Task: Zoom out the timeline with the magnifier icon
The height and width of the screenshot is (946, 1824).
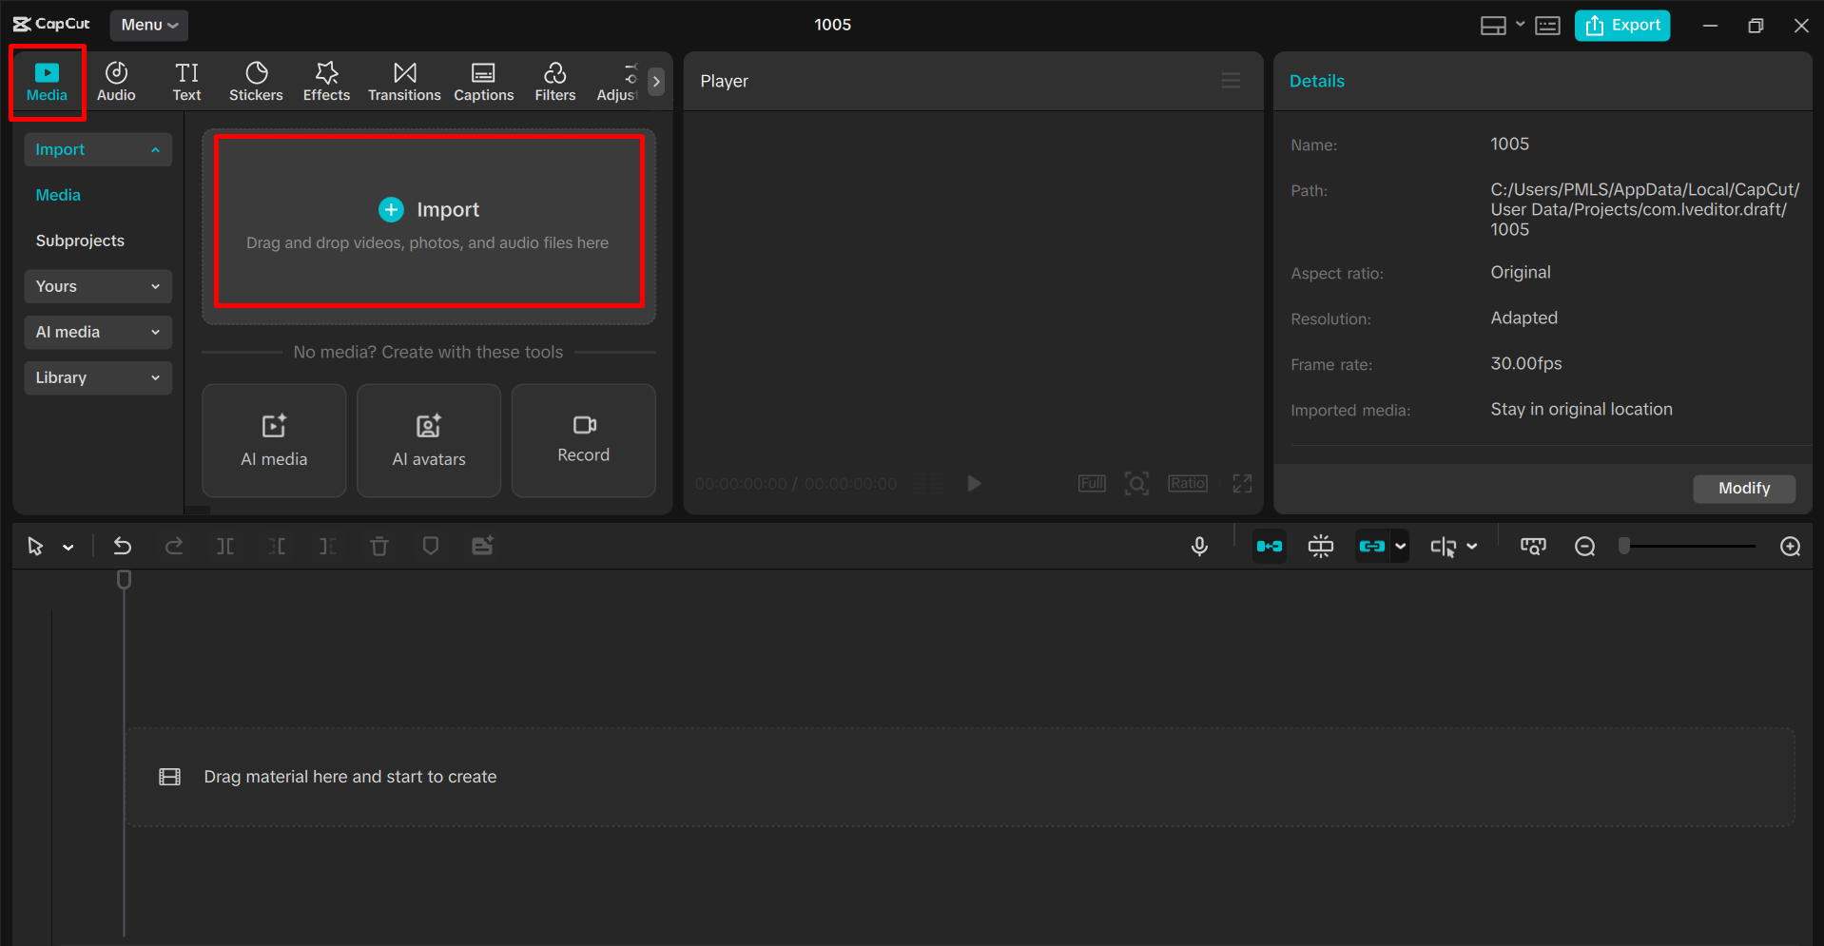Action: pyautogui.click(x=1584, y=546)
